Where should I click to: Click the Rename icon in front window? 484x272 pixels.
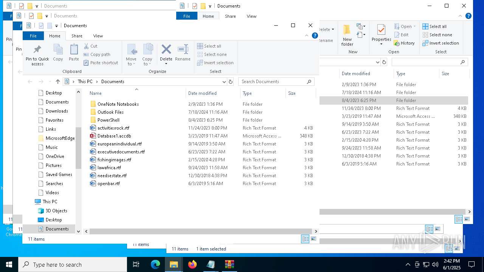(183, 53)
